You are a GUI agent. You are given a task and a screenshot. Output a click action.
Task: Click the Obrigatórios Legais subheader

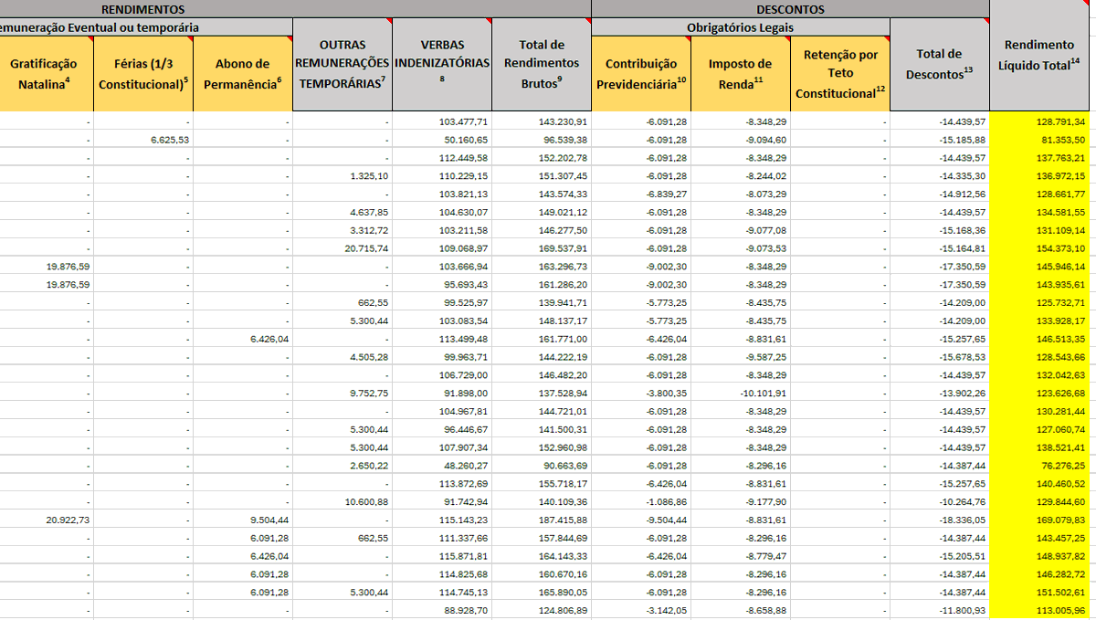pyautogui.click(x=741, y=27)
